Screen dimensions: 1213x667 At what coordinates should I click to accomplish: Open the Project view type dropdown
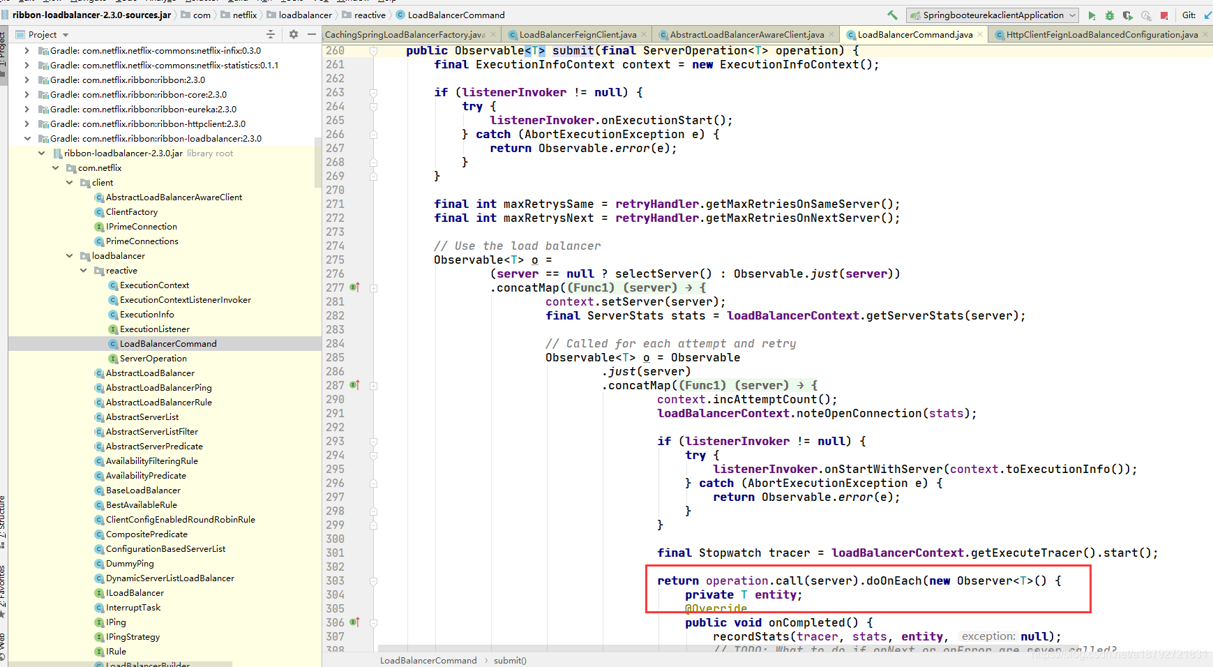[x=66, y=35]
